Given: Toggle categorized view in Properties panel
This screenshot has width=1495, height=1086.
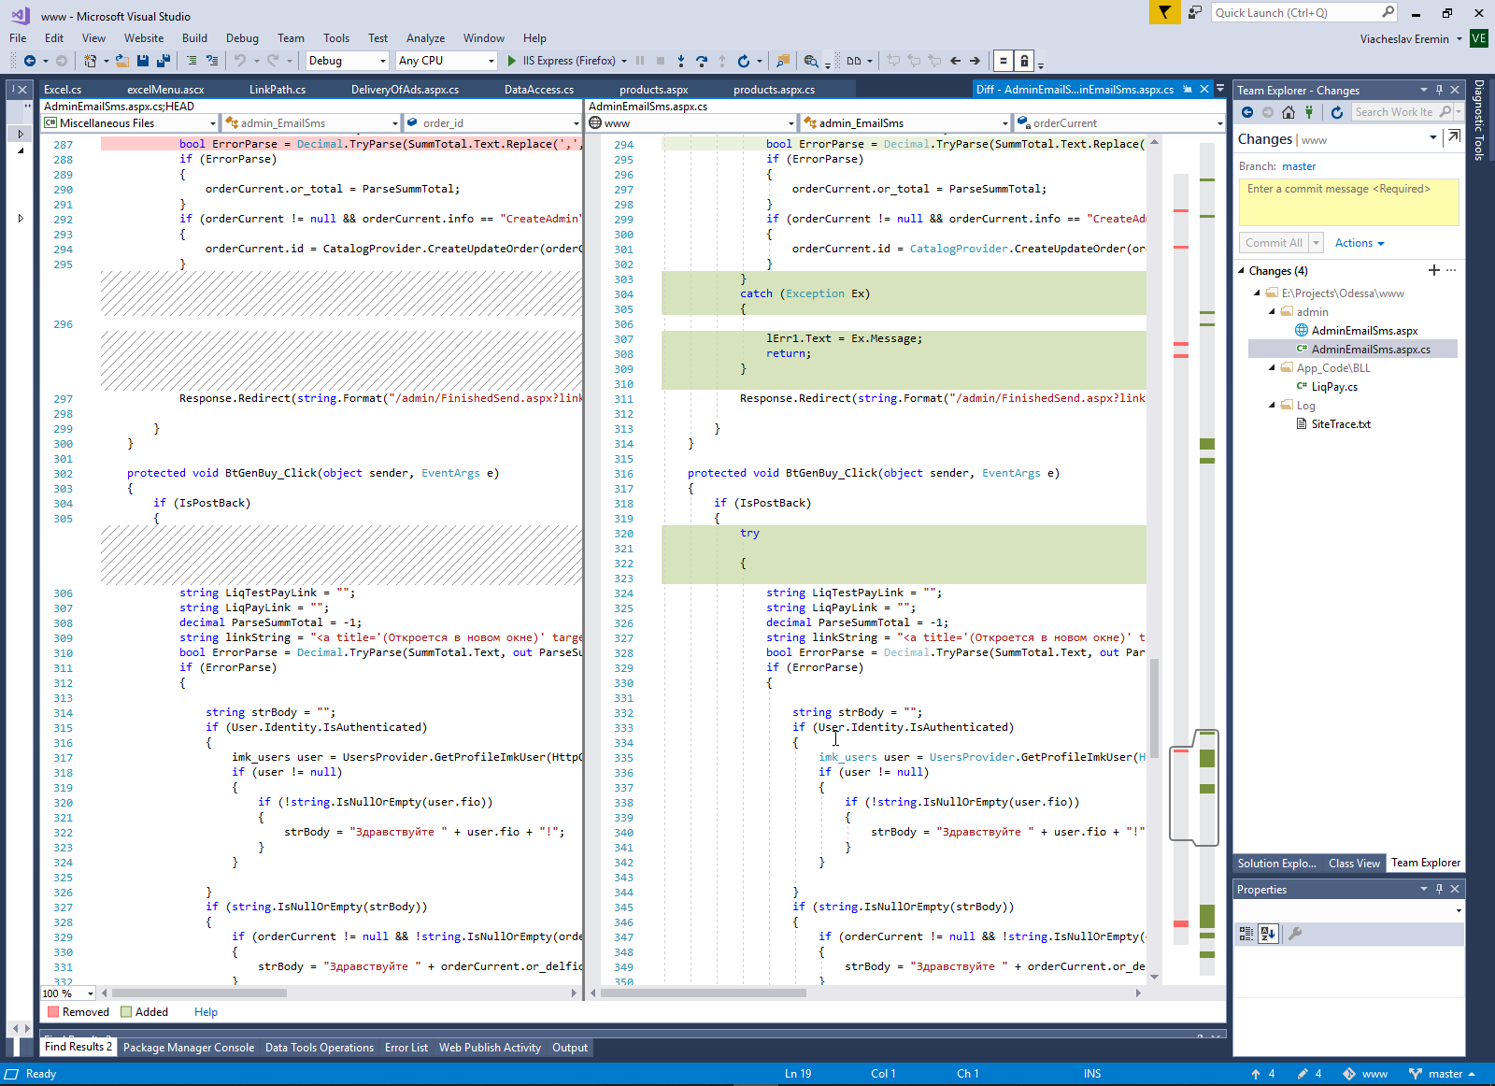Looking at the screenshot, I should [1246, 933].
